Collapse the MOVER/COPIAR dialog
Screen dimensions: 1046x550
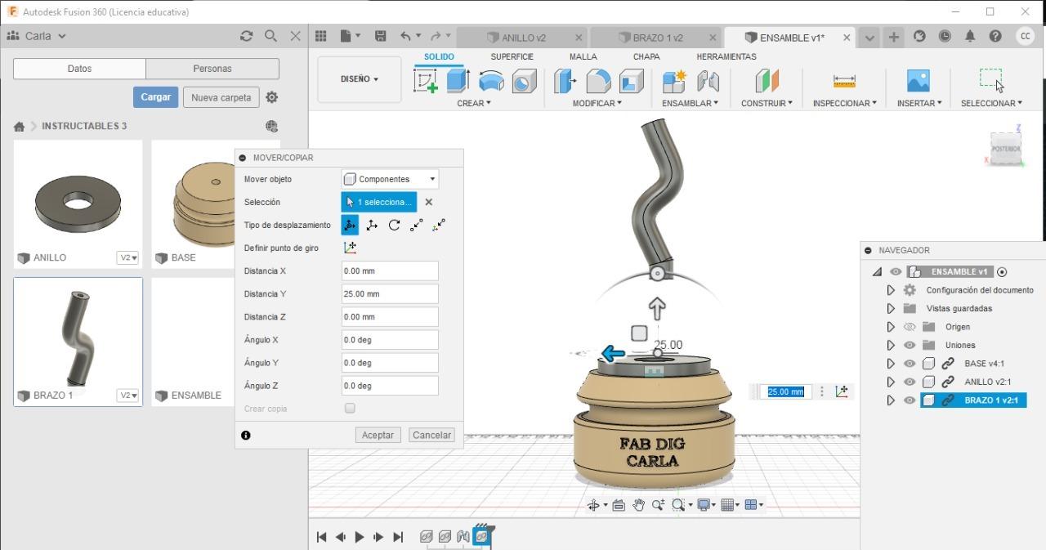243,158
